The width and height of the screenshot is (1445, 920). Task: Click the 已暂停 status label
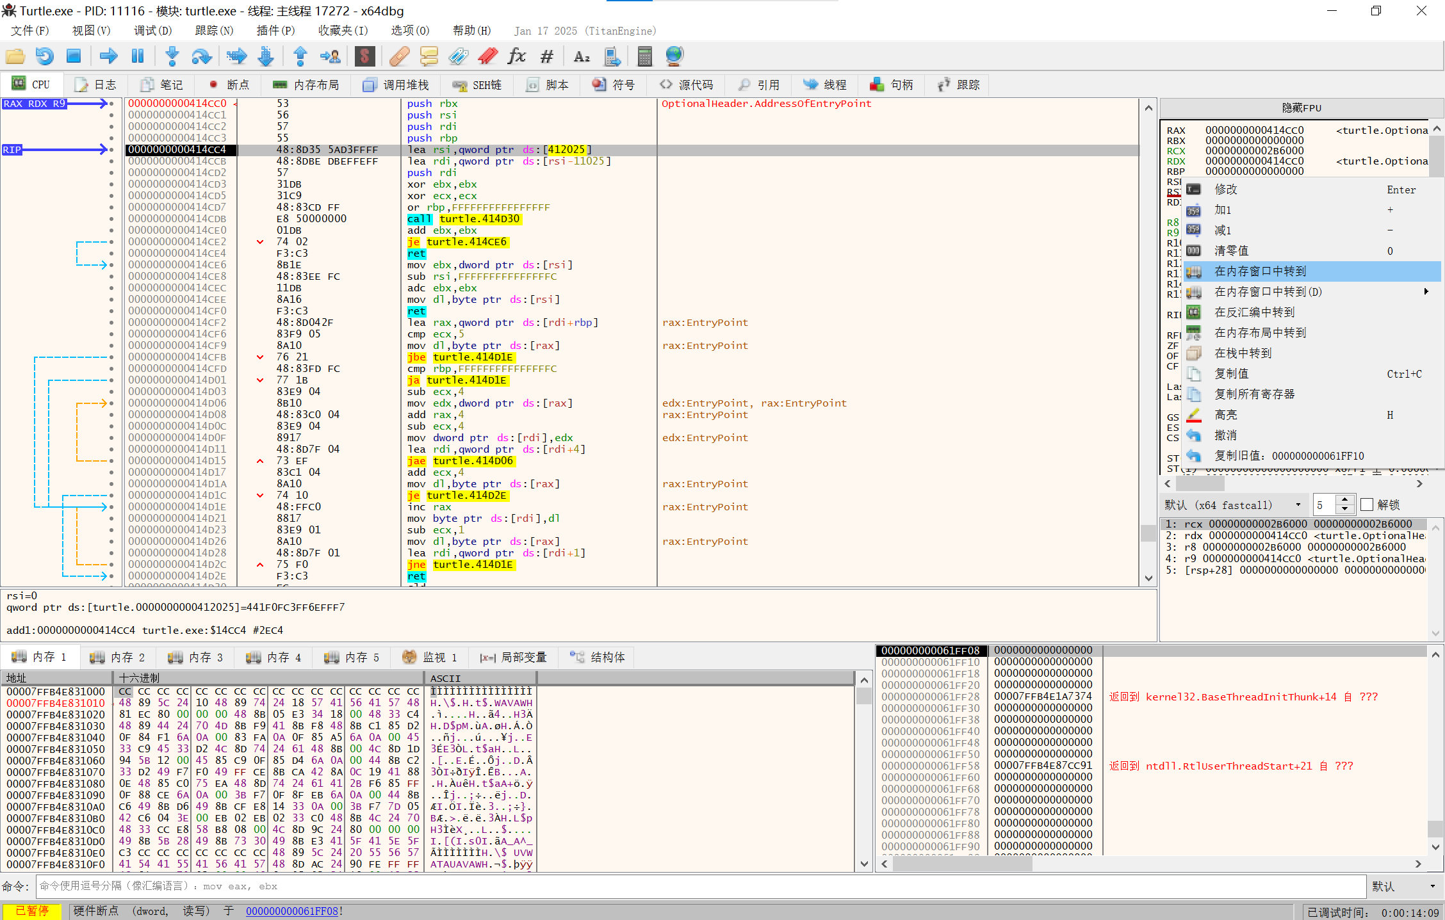(31, 911)
